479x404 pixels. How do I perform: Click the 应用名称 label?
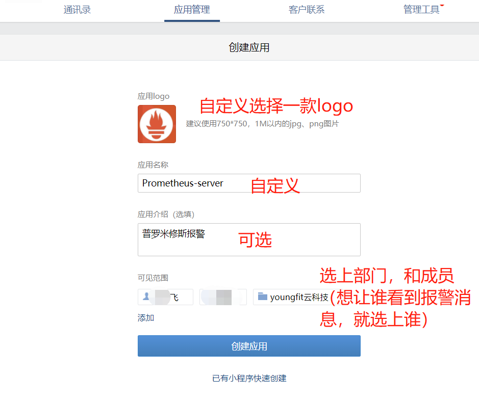tap(153, 165)
